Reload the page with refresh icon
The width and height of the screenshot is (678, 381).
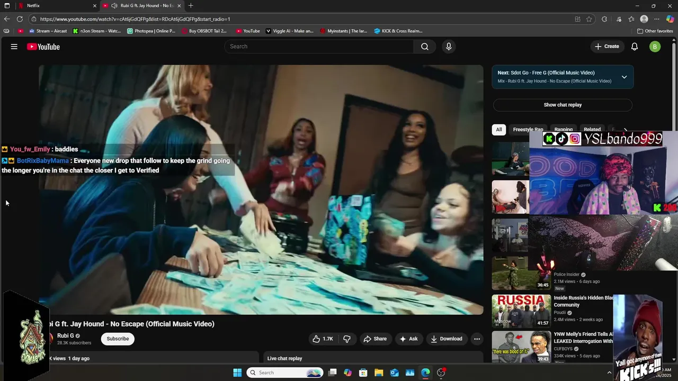[x=20, y=19]
